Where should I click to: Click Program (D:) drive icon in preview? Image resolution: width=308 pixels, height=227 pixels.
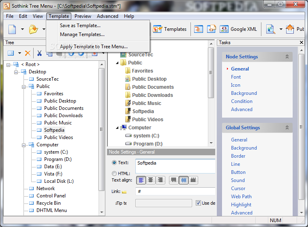pos(128,143)
